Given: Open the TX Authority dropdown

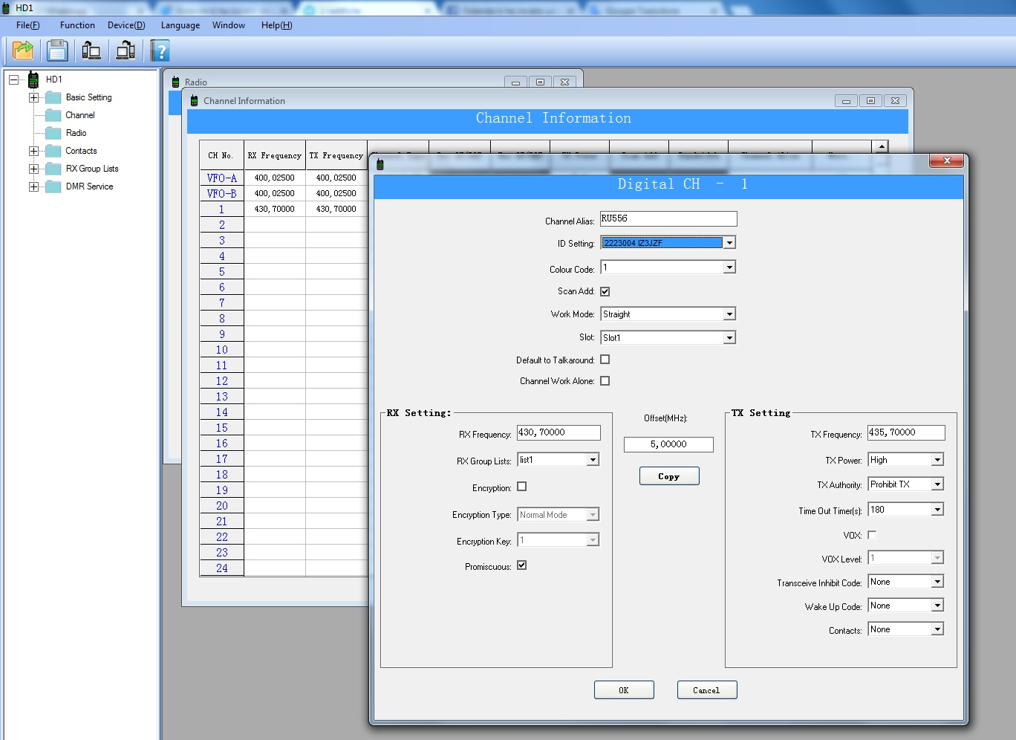Looking at the screenshot, I should (x=937, y=484).
